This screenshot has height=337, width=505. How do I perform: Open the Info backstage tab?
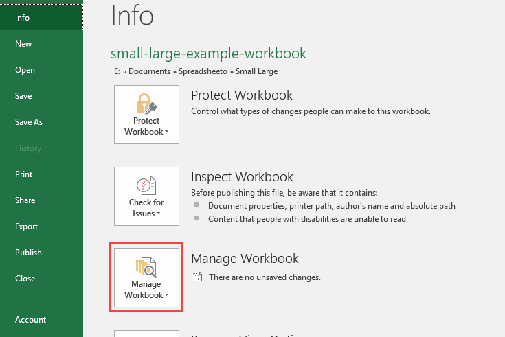[x=41, y=17]
